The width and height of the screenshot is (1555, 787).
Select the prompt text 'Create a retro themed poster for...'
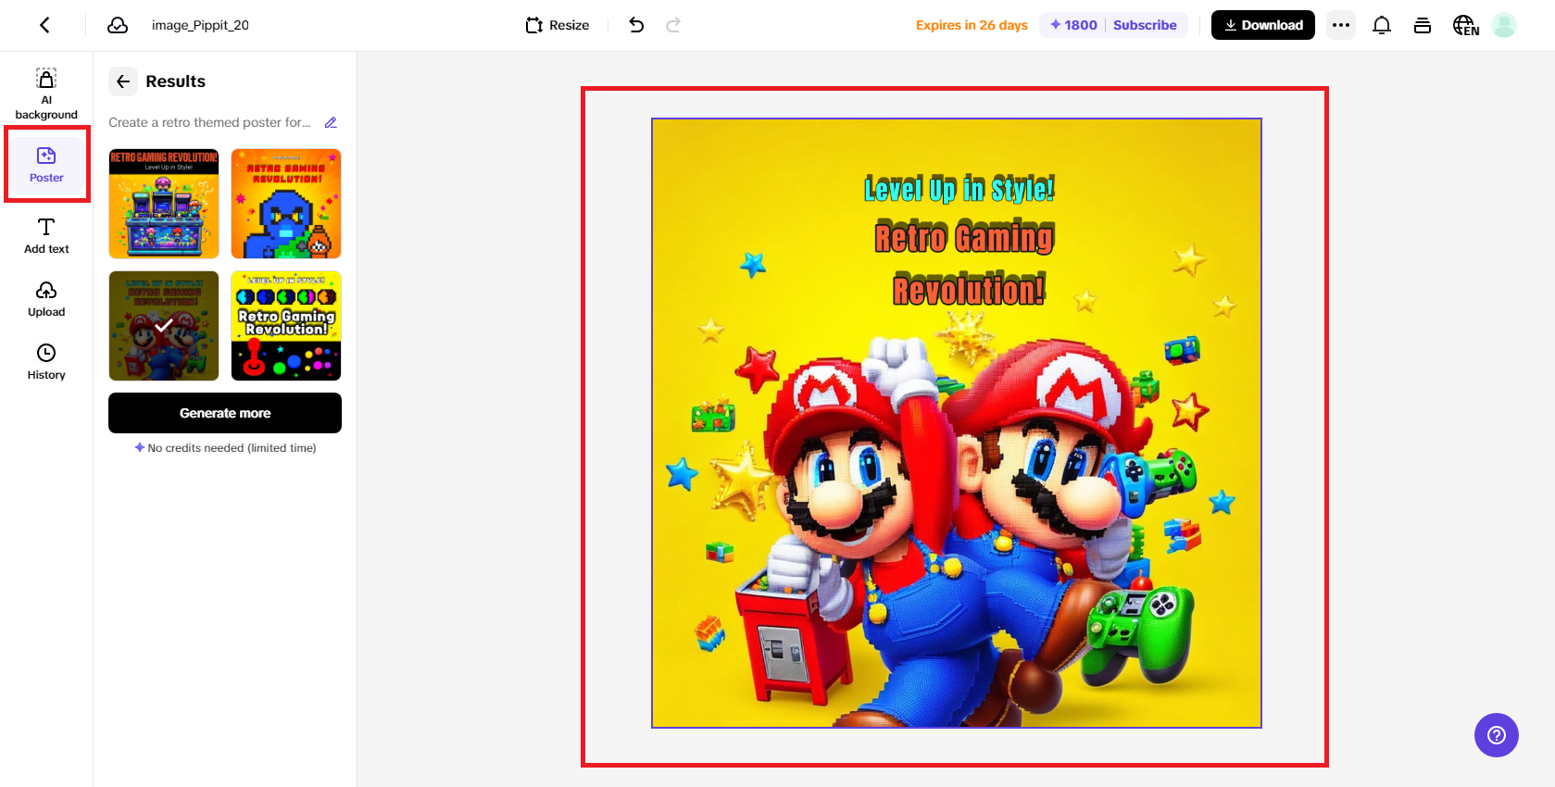(x=209, y=122)
